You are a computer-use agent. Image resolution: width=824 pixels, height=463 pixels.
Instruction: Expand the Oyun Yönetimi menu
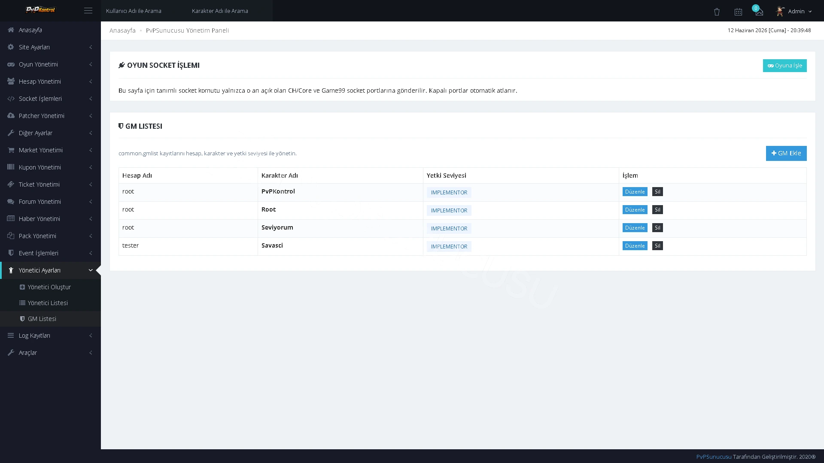(50, 64)
